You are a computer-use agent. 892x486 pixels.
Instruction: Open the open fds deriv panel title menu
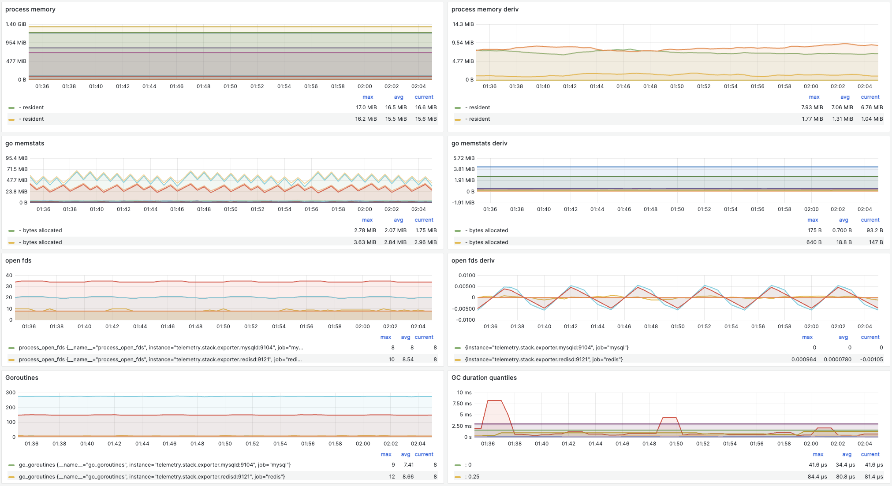point(473,260)
